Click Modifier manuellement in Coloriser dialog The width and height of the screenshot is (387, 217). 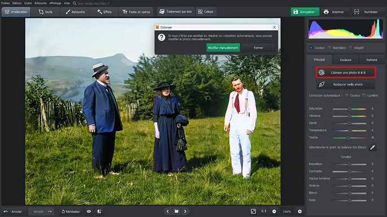(x=223, y=48)
